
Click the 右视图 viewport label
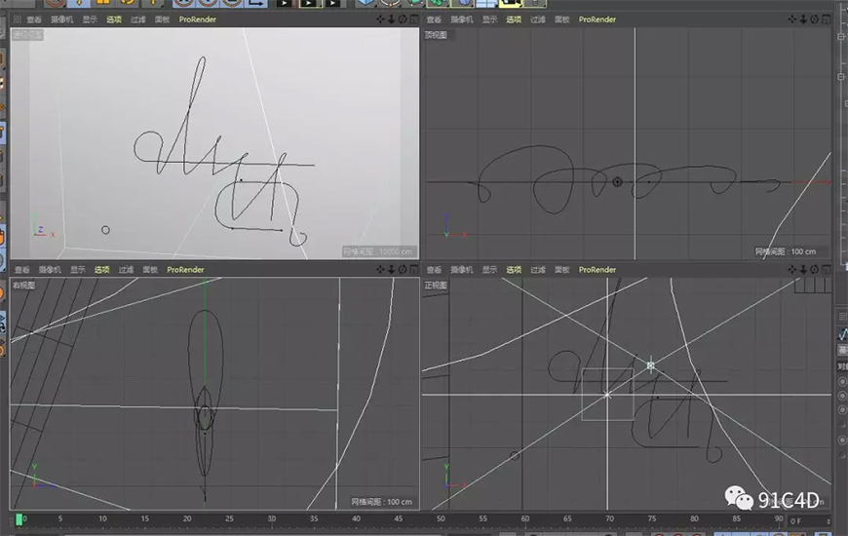tap(23, 285)
